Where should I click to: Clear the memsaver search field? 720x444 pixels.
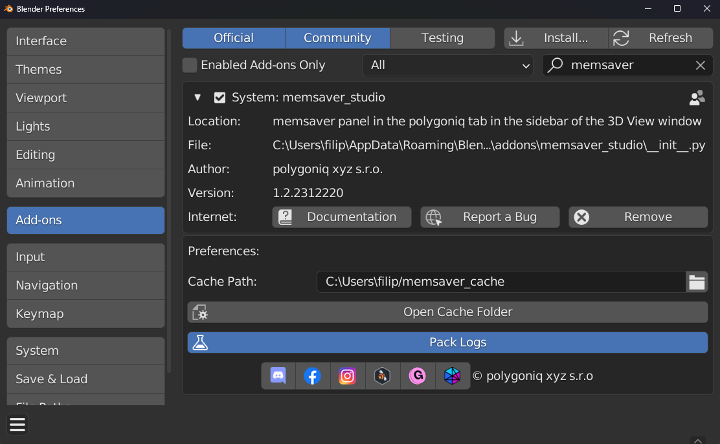click(700, 65)
